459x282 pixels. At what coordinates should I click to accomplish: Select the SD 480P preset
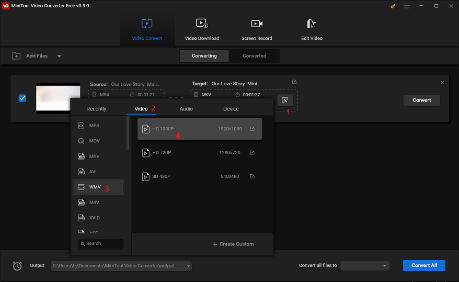click(200, 176)
